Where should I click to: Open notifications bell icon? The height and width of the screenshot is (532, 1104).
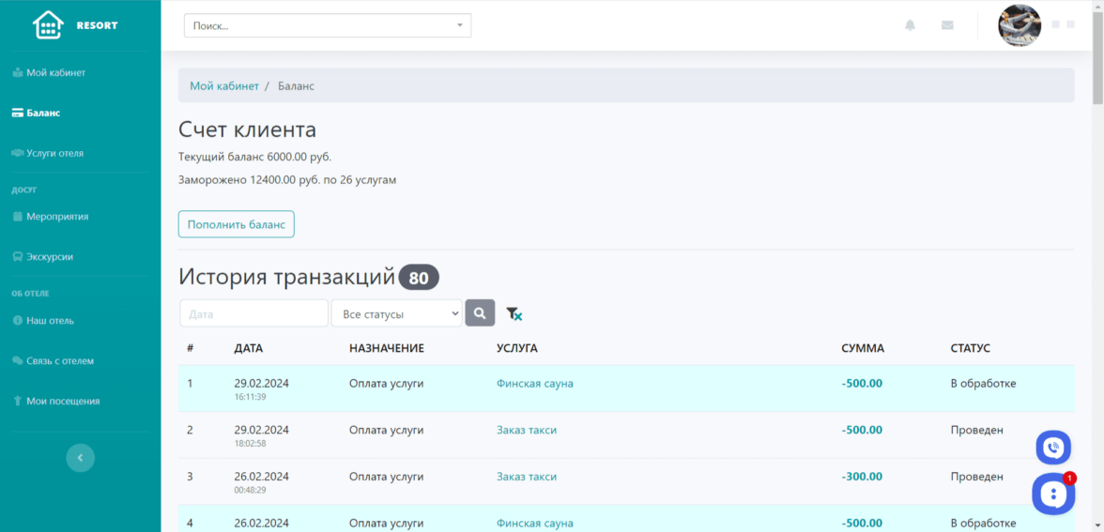(x=910, y=25)
